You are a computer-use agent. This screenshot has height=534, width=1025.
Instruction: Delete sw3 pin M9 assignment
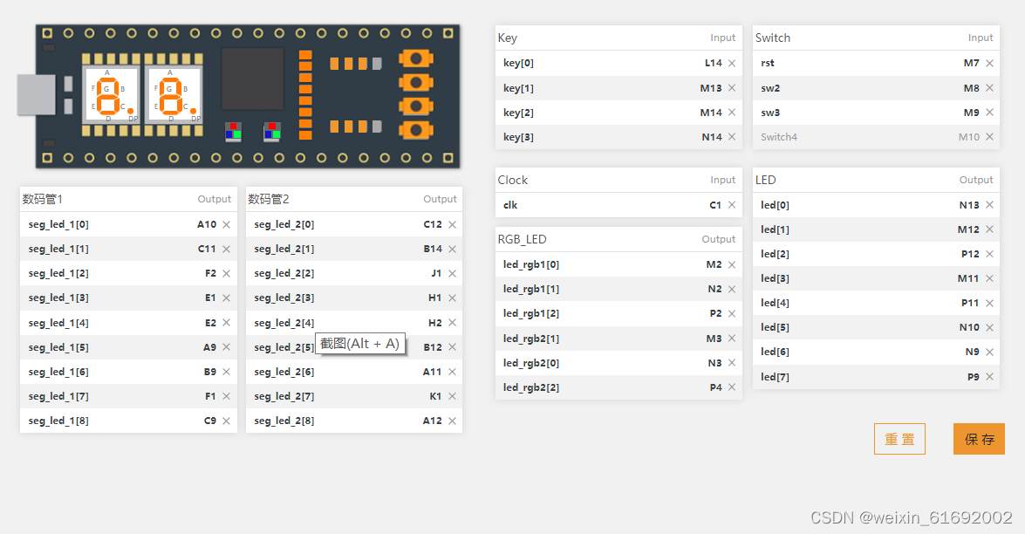990,113
